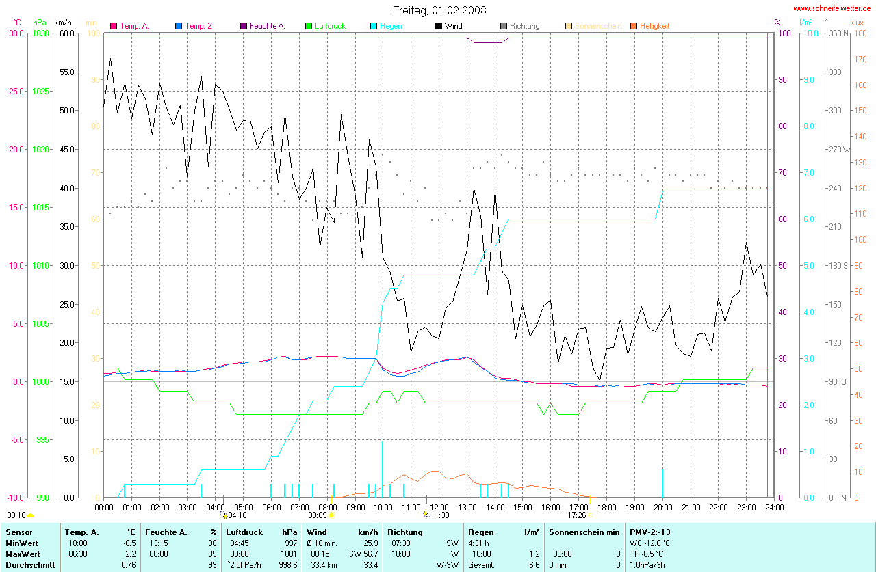
Task: Click the Gesamt: rain total label
Action: [482, 565]
